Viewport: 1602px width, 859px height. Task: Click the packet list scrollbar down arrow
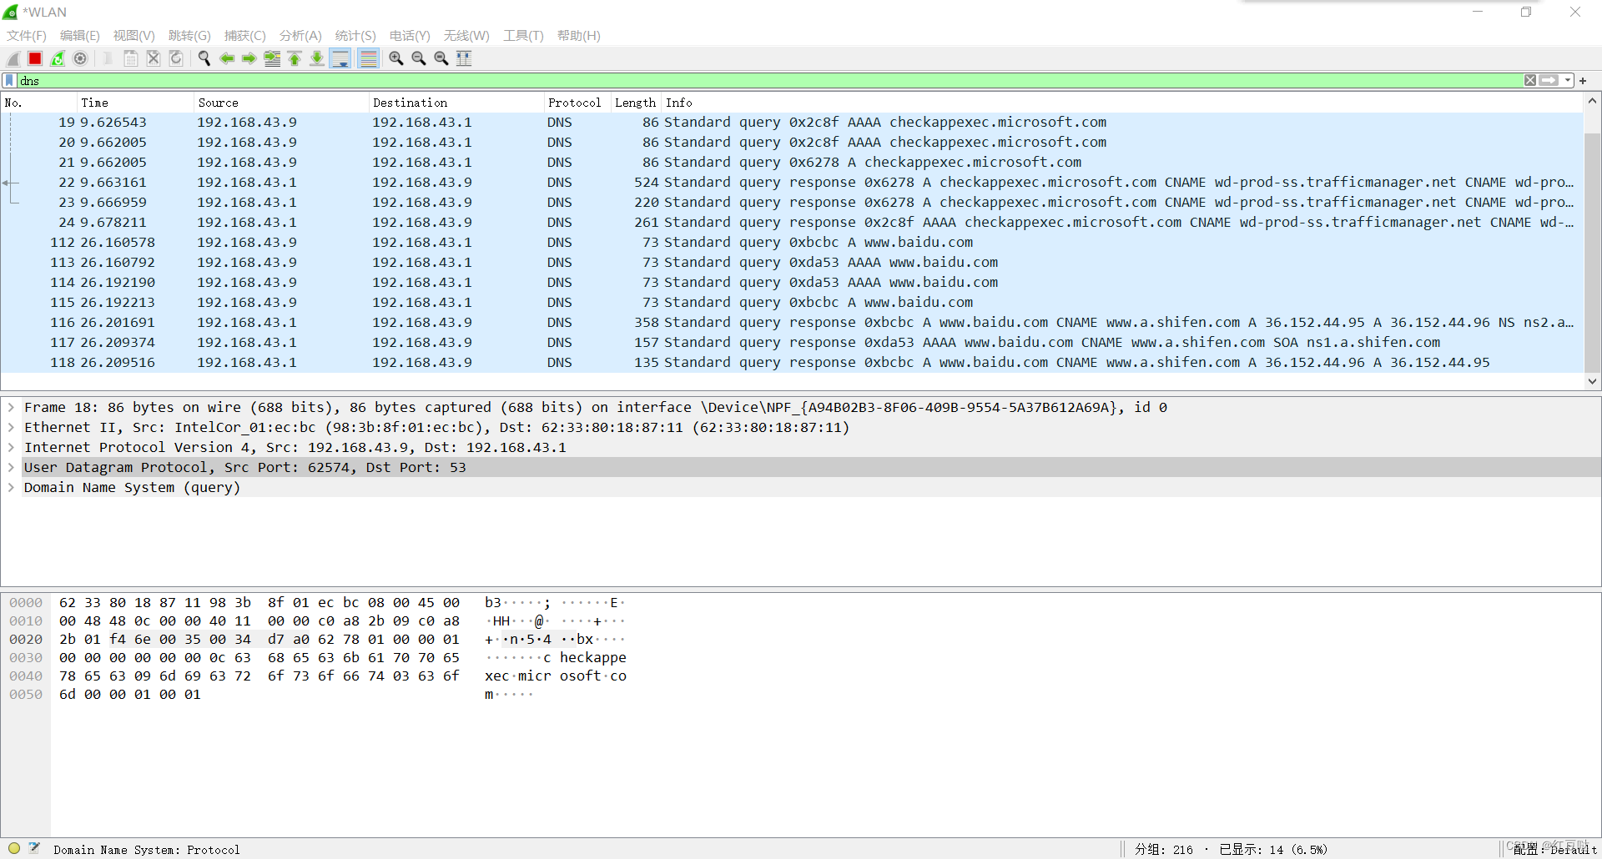click(x=1592, y=381)
